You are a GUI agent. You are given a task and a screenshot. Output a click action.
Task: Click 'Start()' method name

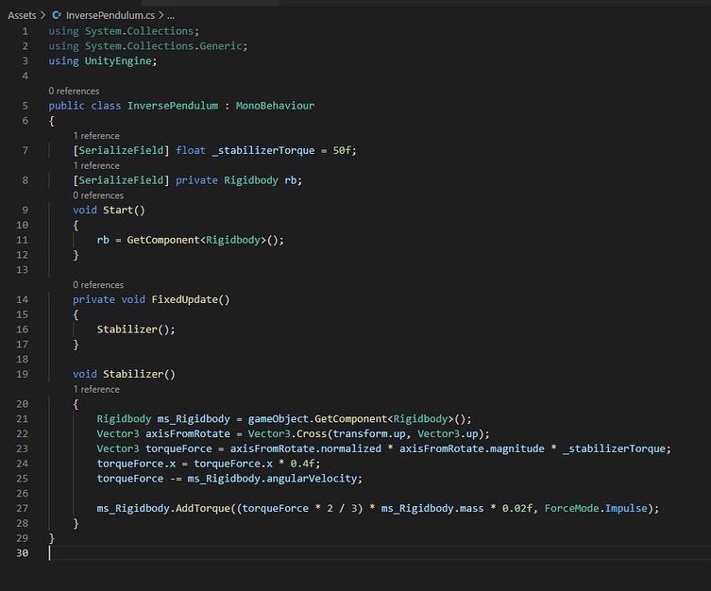coord(124,211)
